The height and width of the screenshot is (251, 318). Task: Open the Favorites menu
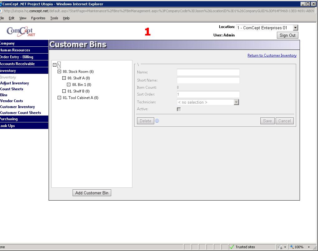coord(38,18)
